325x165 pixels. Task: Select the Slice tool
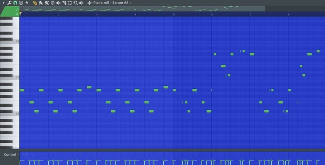pyautogui.click(x=64, y=3)
